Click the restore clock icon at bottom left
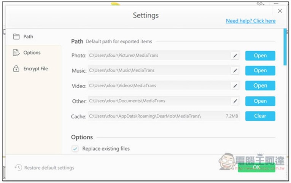This screenshot has width=291, height=183. tap(18, 168)
